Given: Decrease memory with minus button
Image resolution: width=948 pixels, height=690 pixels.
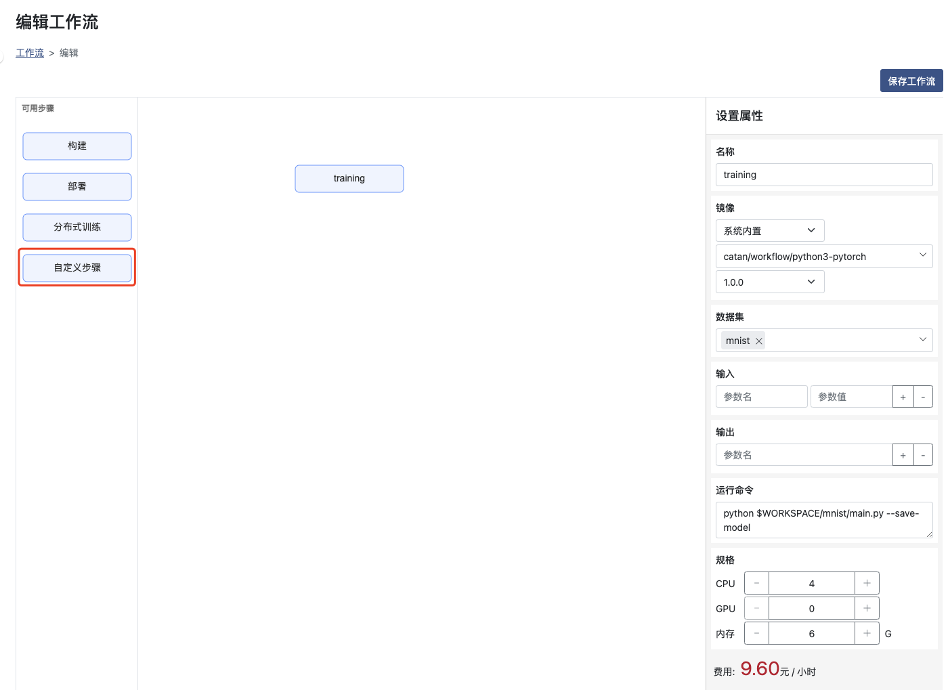Looking at the screenshot, I should pyautogui.click(x=756, y=633).
